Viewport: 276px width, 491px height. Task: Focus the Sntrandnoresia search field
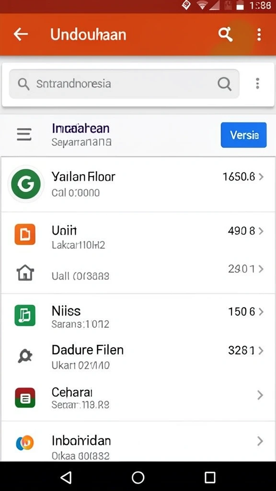click(x=124, y=84)
